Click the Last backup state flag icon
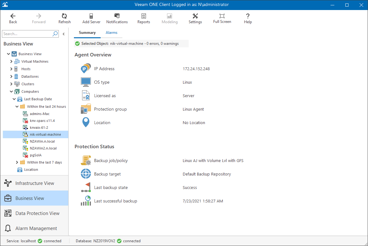Viewport: 368px width, 246px height. point(86,187)
